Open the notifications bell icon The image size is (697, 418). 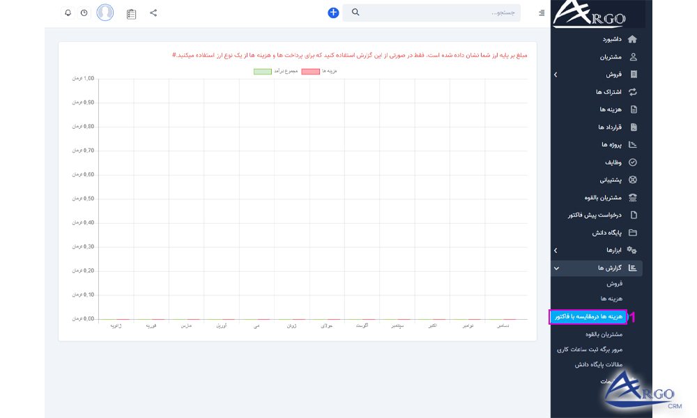point(68,13)
